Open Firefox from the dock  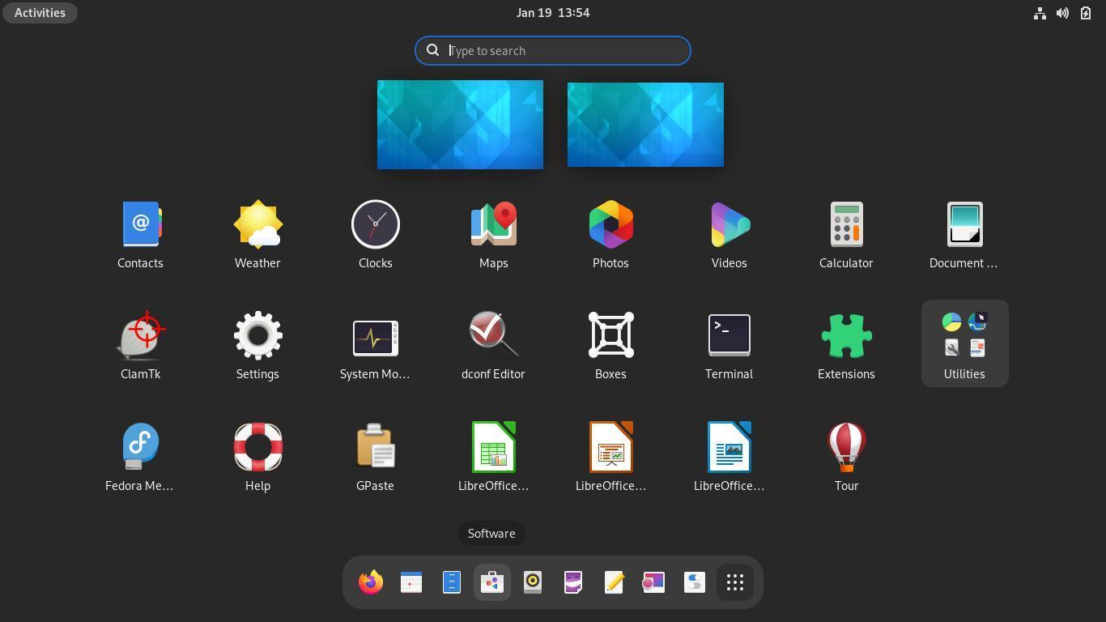pos(371,582)
